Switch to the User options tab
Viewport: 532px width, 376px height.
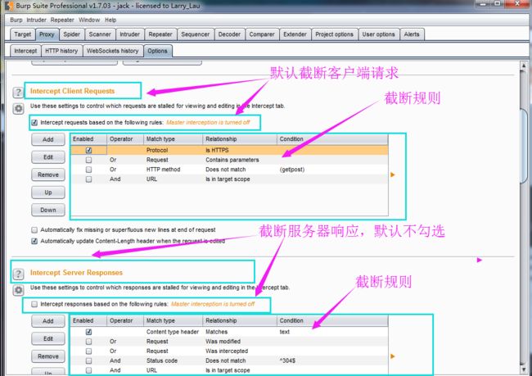[x=378, y=34]
